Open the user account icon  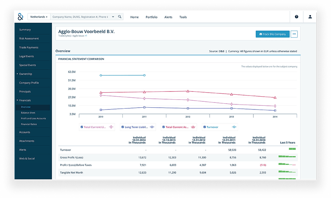coord(310,17)
